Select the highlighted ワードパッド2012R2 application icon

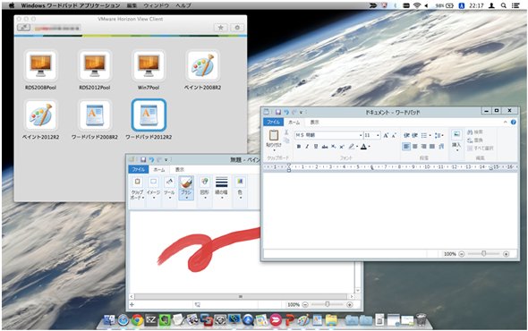[x=149, y=115]
